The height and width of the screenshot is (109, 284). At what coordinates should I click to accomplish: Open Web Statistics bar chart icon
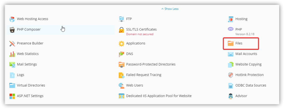point(12,54)
